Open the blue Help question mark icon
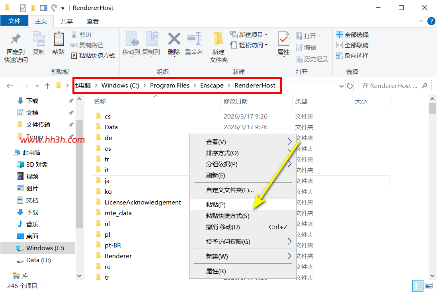 pos(431,21)
